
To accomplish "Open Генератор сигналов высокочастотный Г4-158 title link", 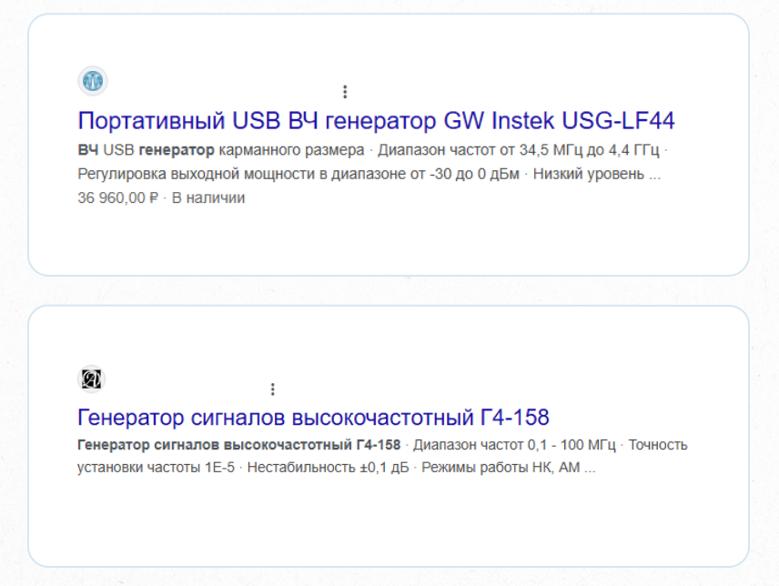I will tap(313, 418).
